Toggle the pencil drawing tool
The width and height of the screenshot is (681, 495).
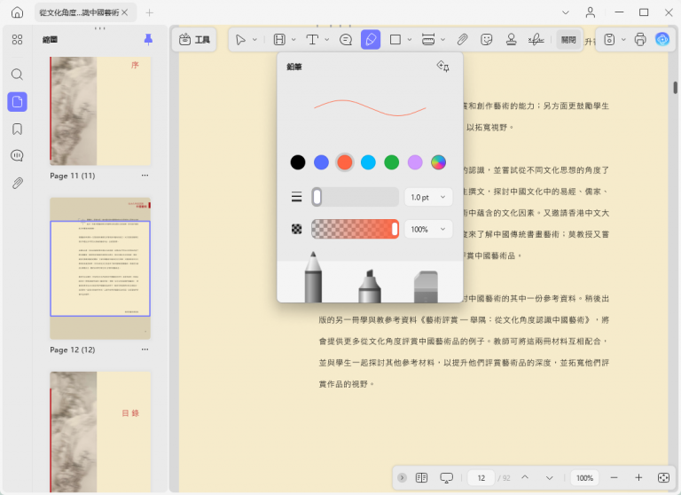[371, 40]
